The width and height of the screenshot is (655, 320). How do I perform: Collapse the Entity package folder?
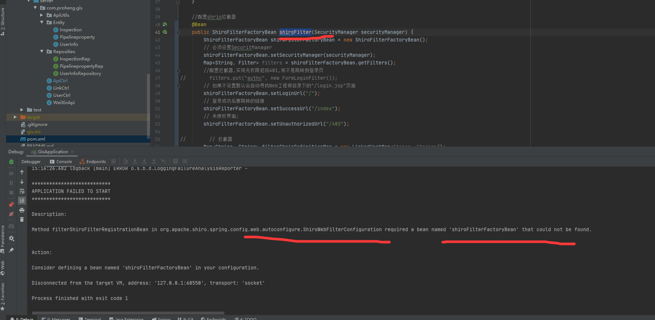point(42,23)
